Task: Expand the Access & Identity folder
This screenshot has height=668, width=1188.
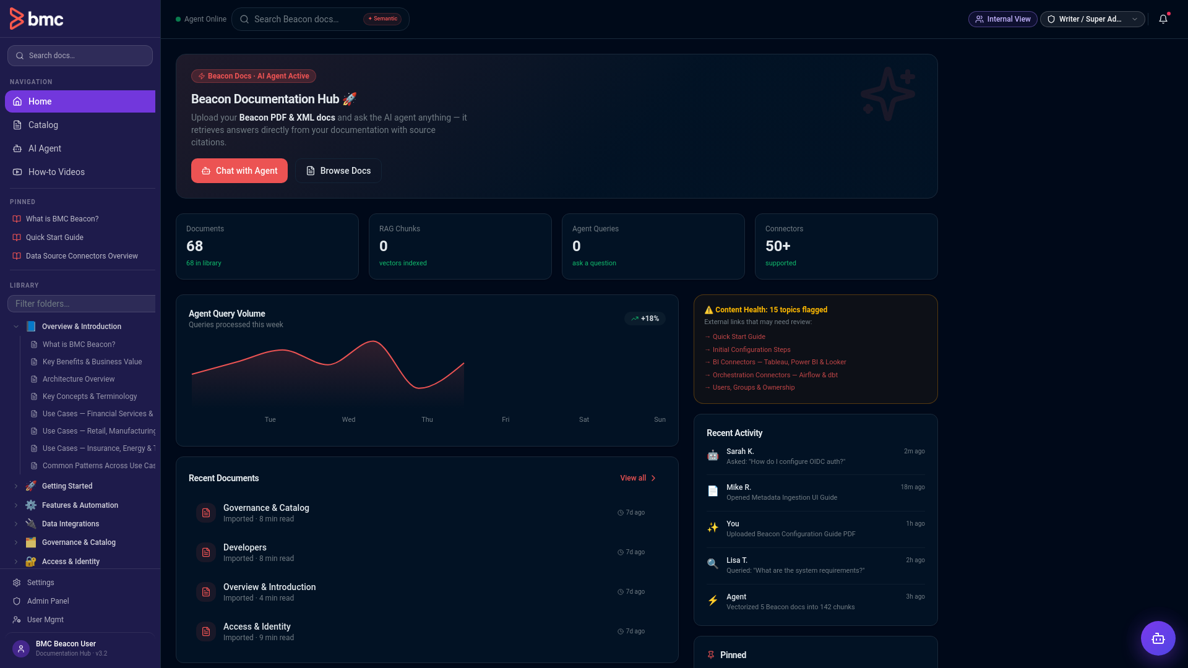Action: click(x=16, y=562)
